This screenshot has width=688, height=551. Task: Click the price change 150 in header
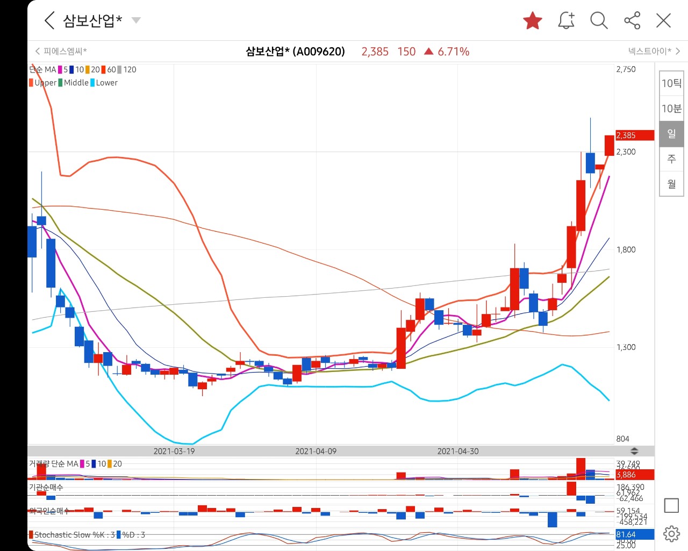click(x=406, y=52)
